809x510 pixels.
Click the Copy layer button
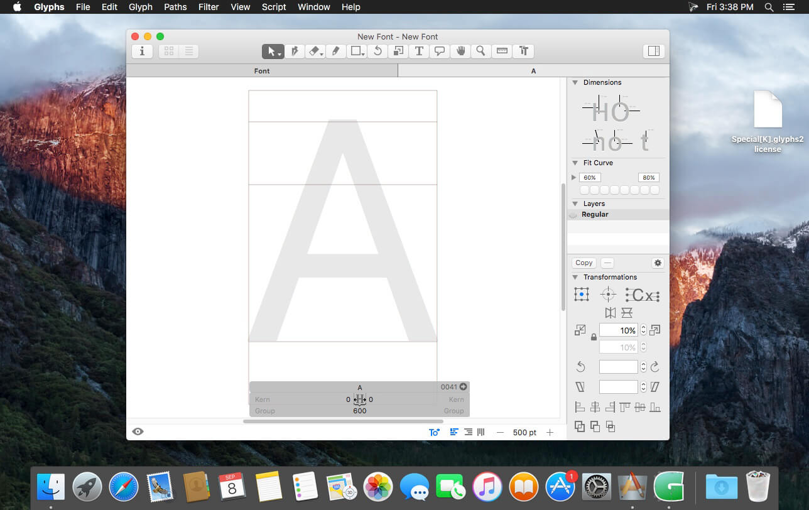584,263
